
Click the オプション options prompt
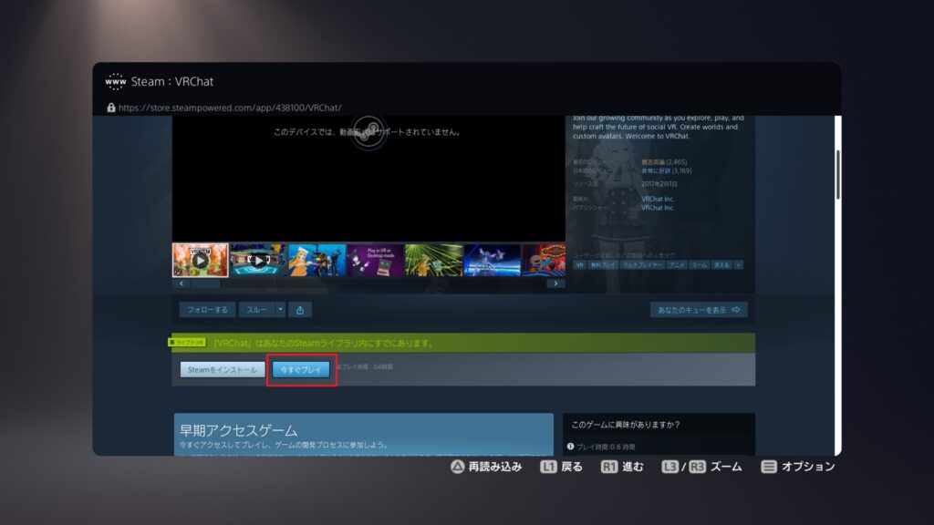point(798,467)
